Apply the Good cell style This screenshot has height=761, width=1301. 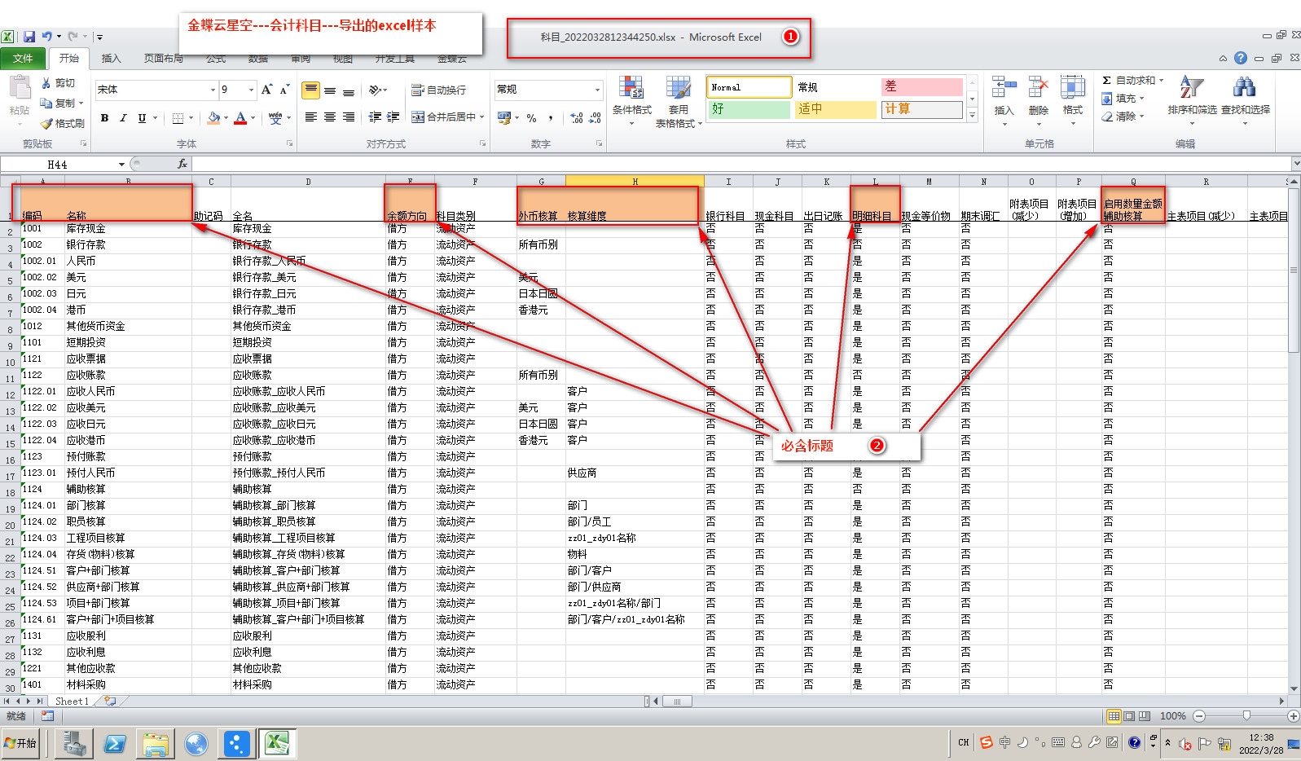(748, 109)
